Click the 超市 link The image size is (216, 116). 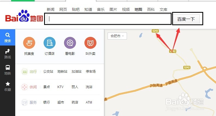click(61, 102)
